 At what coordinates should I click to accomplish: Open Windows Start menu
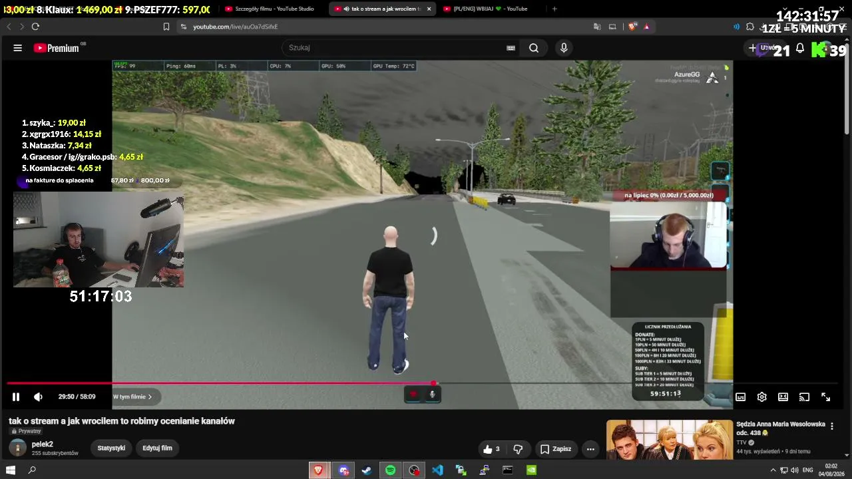(11, 470)
